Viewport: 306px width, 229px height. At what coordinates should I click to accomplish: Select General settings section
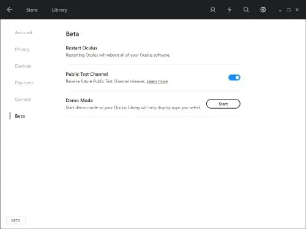[23, 100]
